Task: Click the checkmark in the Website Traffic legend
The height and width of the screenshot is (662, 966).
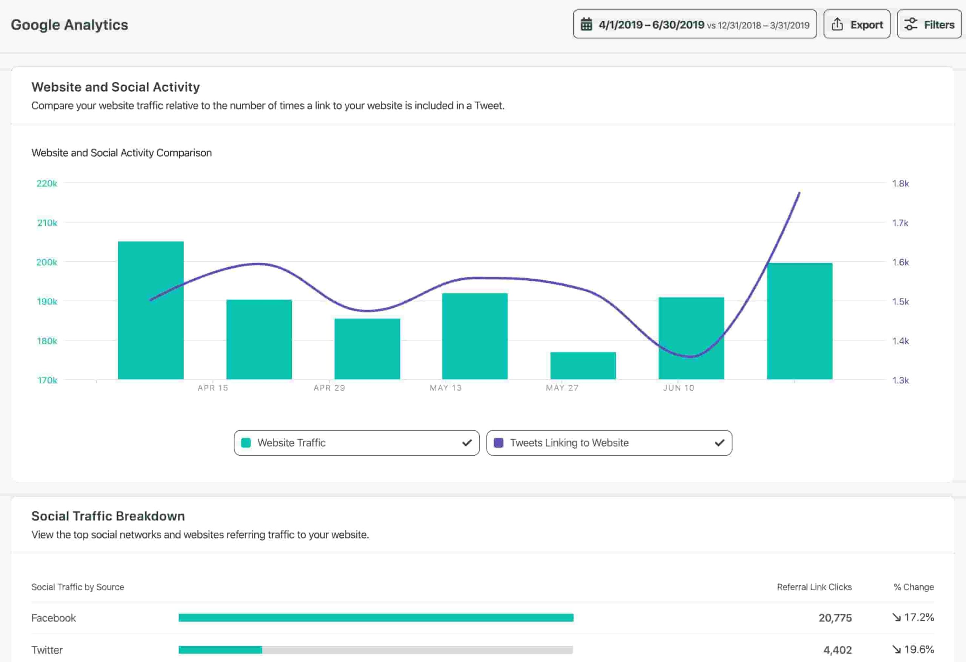Action: [466, 443]
